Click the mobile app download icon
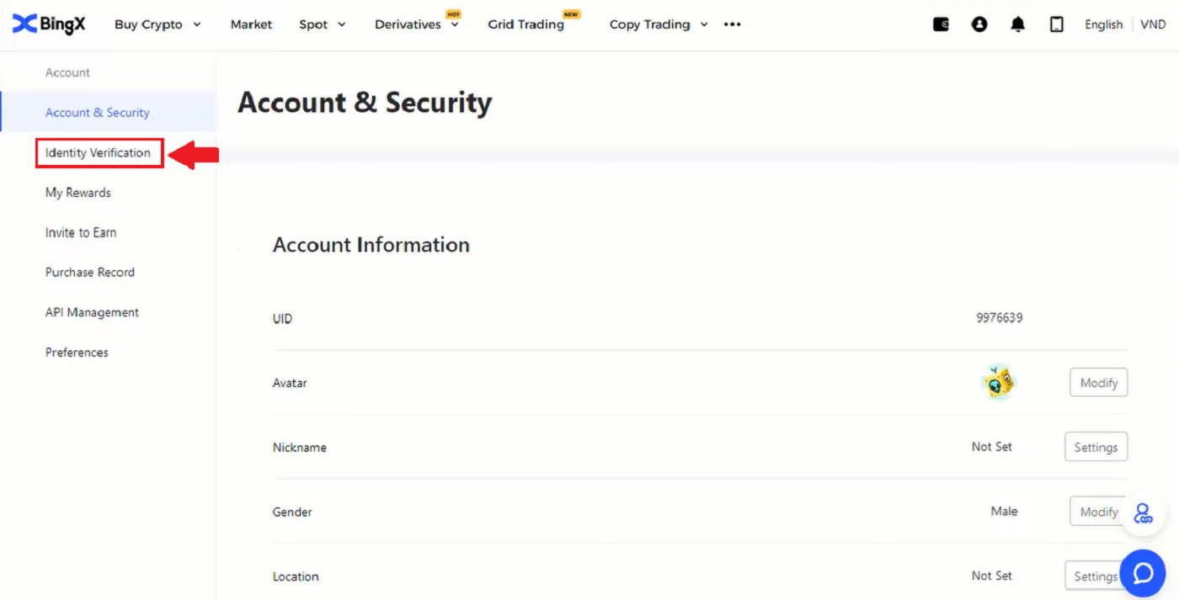Image resolution: width=1179 pixels, height=600 pixels. coord(1056,24)
